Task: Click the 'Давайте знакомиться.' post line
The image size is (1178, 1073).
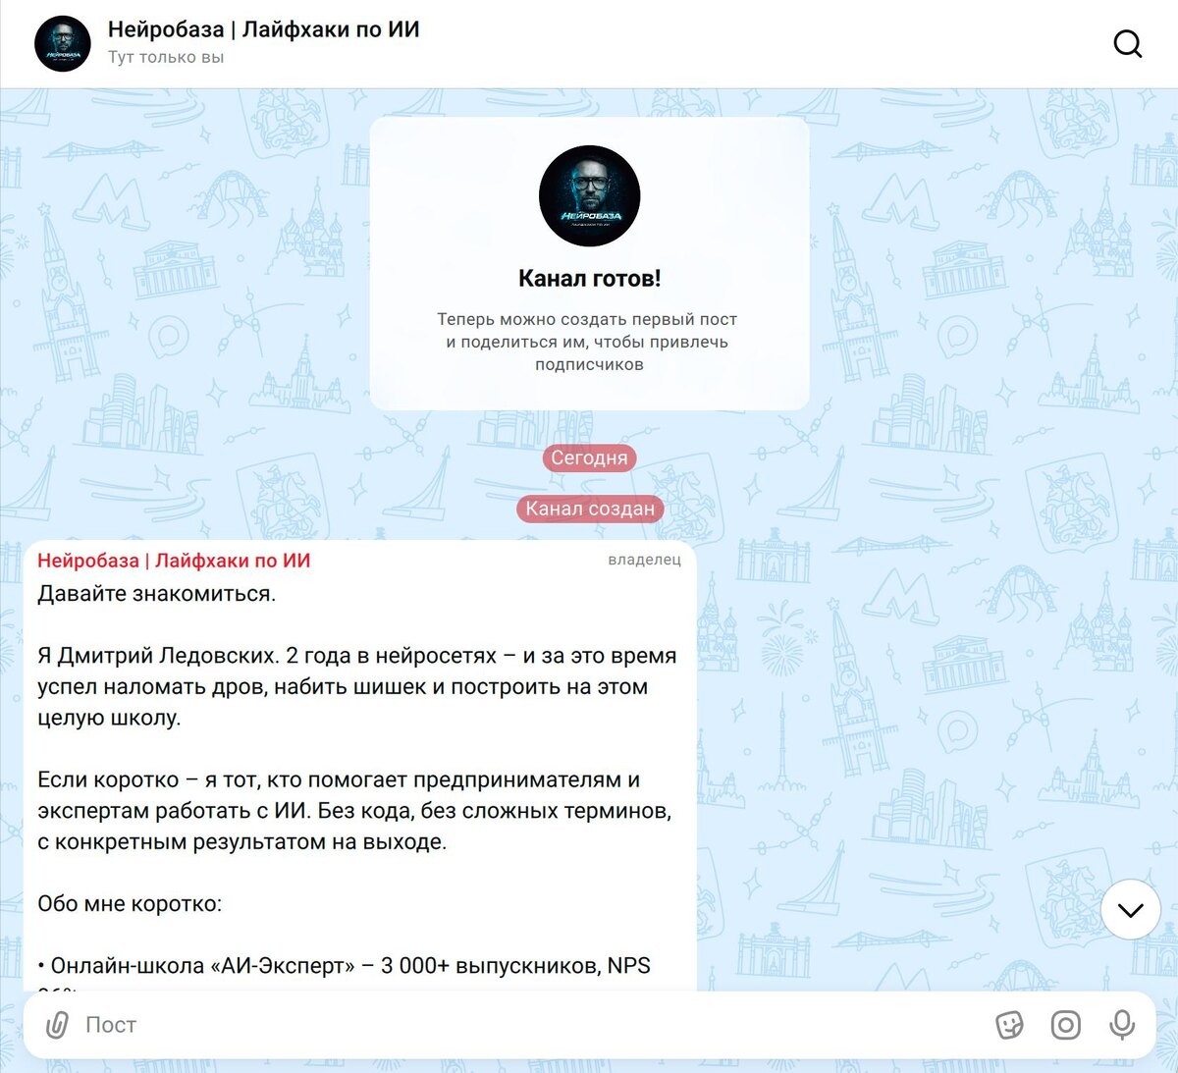Action: click(157, 594)
